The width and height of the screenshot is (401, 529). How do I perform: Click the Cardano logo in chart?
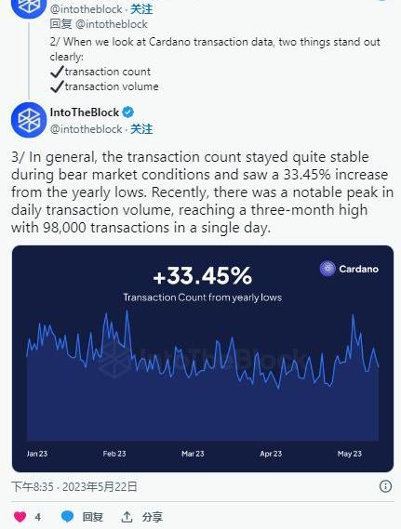[x=327, y=269]
